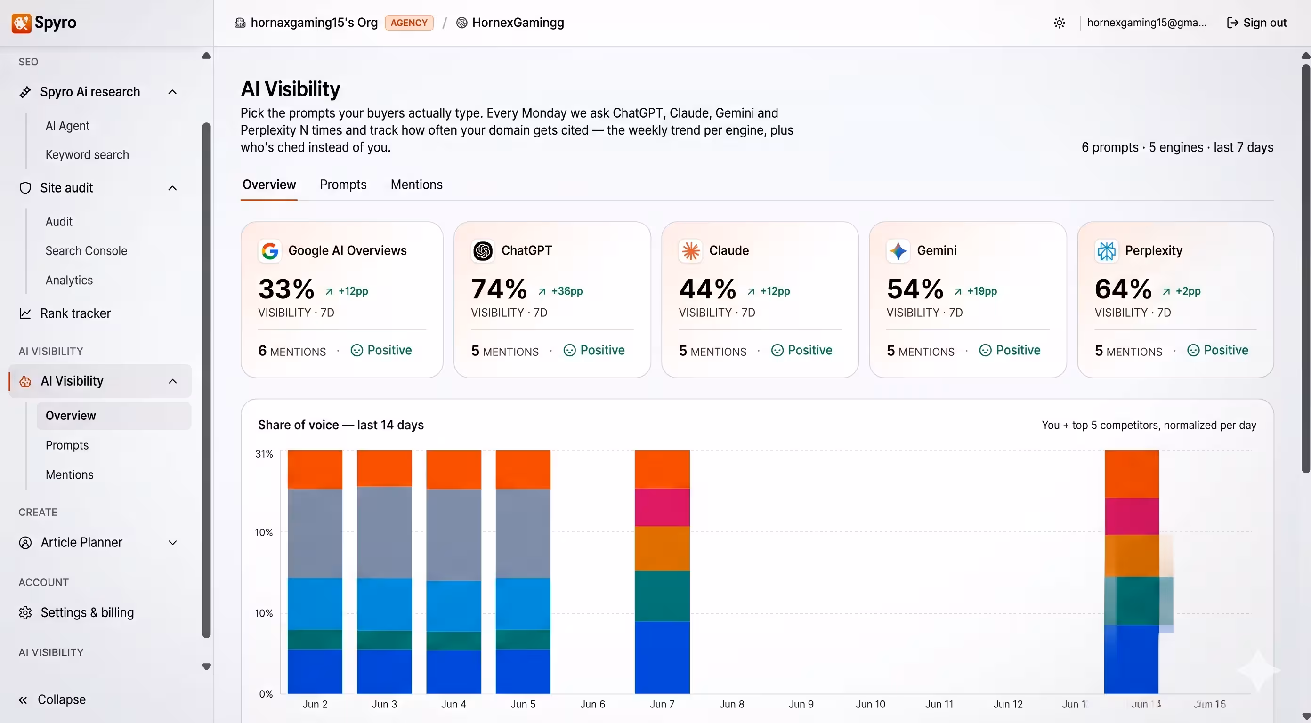Open the Audit sidebar item
Screen dimensions: 1311x723
[59, 222]
